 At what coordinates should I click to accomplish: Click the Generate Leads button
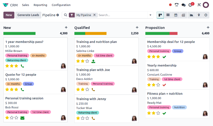click(28, 15)
